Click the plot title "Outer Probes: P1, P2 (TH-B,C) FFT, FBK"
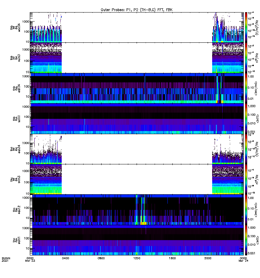The height and width of the screenshot is (278, 260). click(137, 10)
